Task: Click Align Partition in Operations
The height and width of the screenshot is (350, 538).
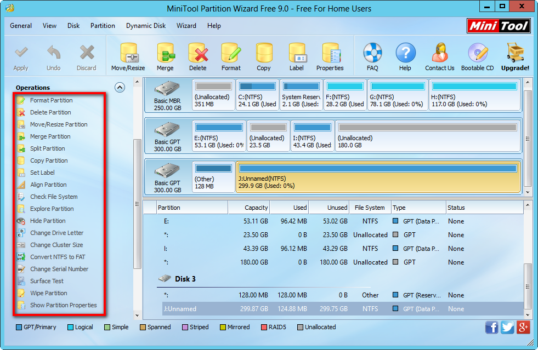Action: point(48,185)
